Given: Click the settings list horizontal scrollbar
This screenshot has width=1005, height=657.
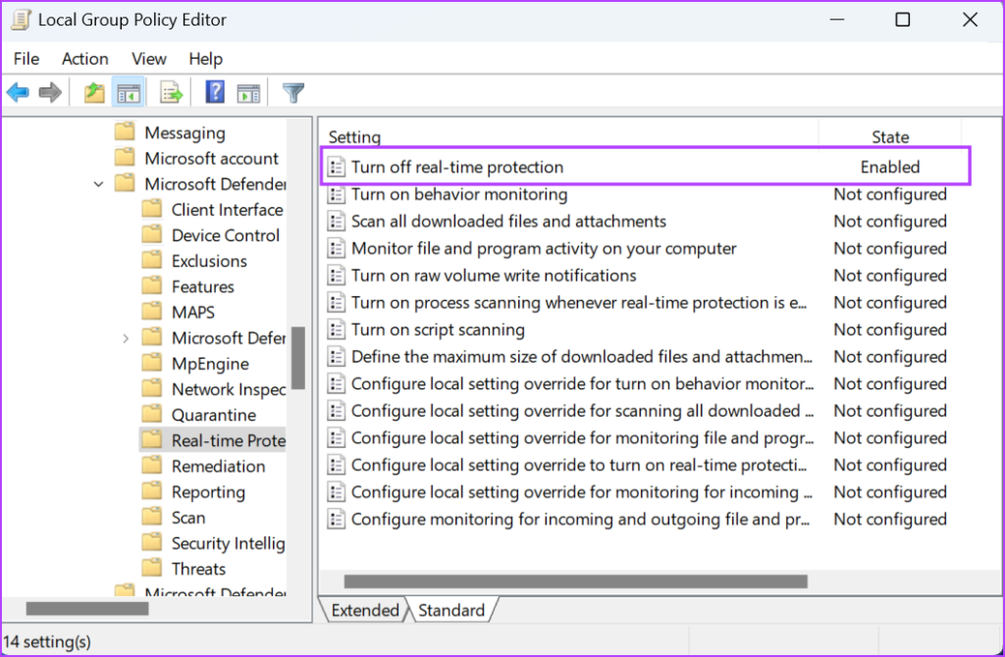Looking at the screenshot, I should (575, 581).
